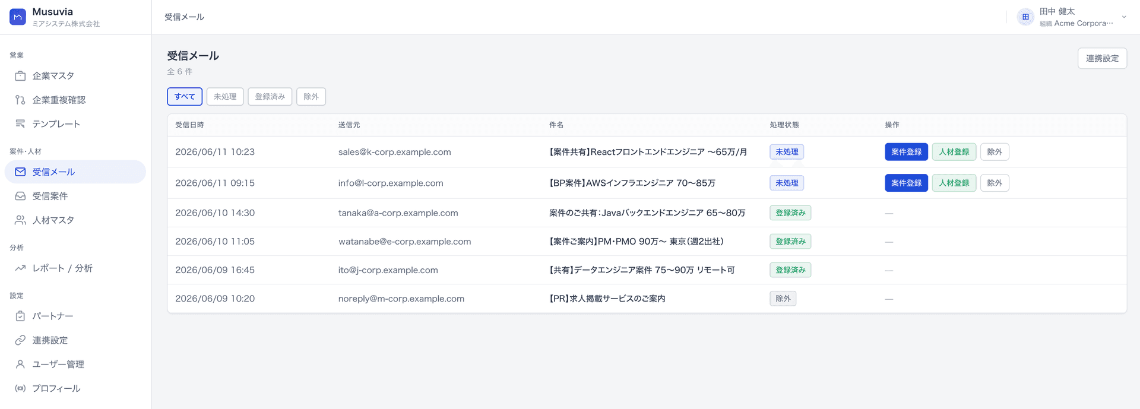The width and height of the screenshot is (1140, 409).
Task: Click sender watanabe@e-corp.example.com
Action: click(x=405, y=242)
